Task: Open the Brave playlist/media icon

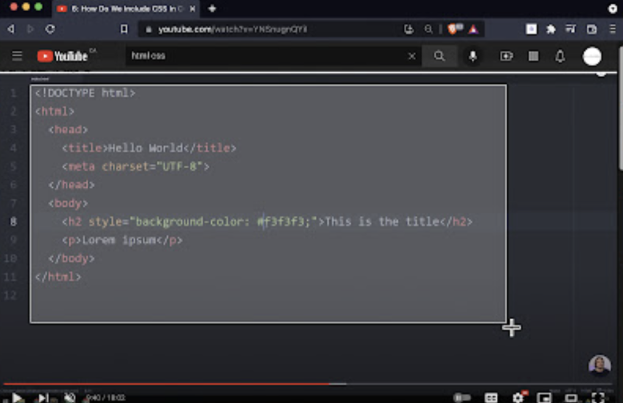Action: (x=571, y=29)
